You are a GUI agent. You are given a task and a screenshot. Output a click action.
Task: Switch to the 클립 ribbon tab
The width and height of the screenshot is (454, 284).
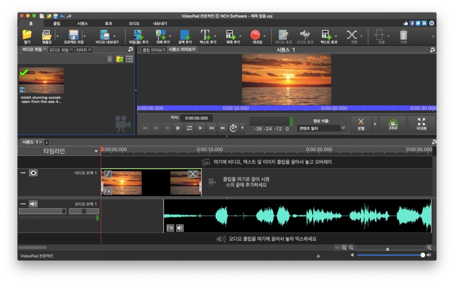pos(57,23)
